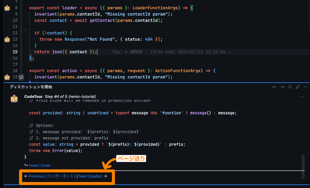Open the ellipsis more actions menu
This screenshot has height=188, width=310.
pyautogui.click(x=301, y=97)
